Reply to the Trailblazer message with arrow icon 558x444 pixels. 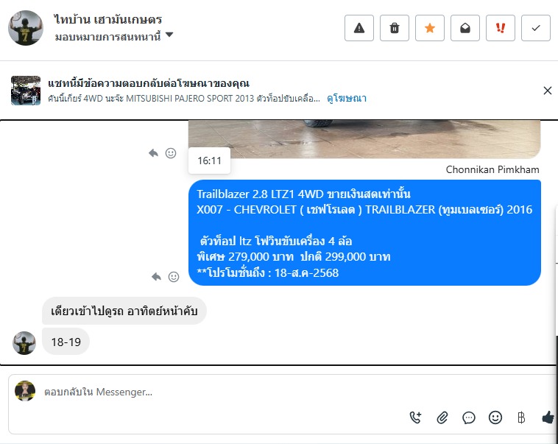point(156,277)
